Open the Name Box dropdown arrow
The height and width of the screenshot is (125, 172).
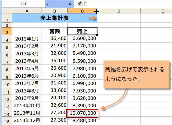47,4
